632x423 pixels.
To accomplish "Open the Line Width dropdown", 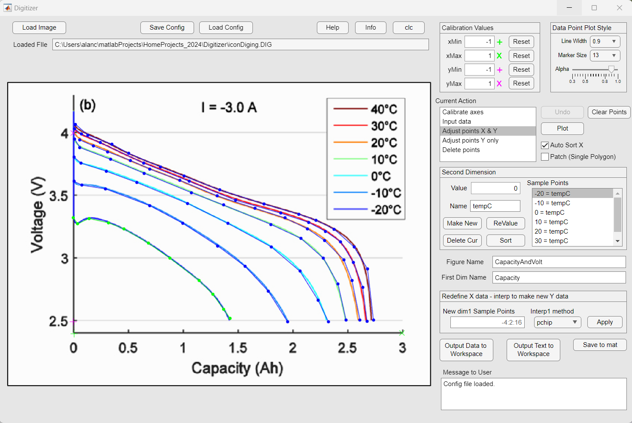I will pos(605,42).
